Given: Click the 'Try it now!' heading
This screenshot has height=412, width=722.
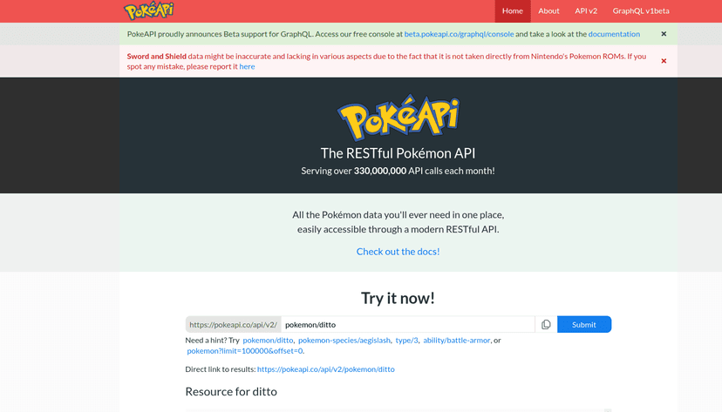Looking at the screenshot, I should tap(398, 298).
